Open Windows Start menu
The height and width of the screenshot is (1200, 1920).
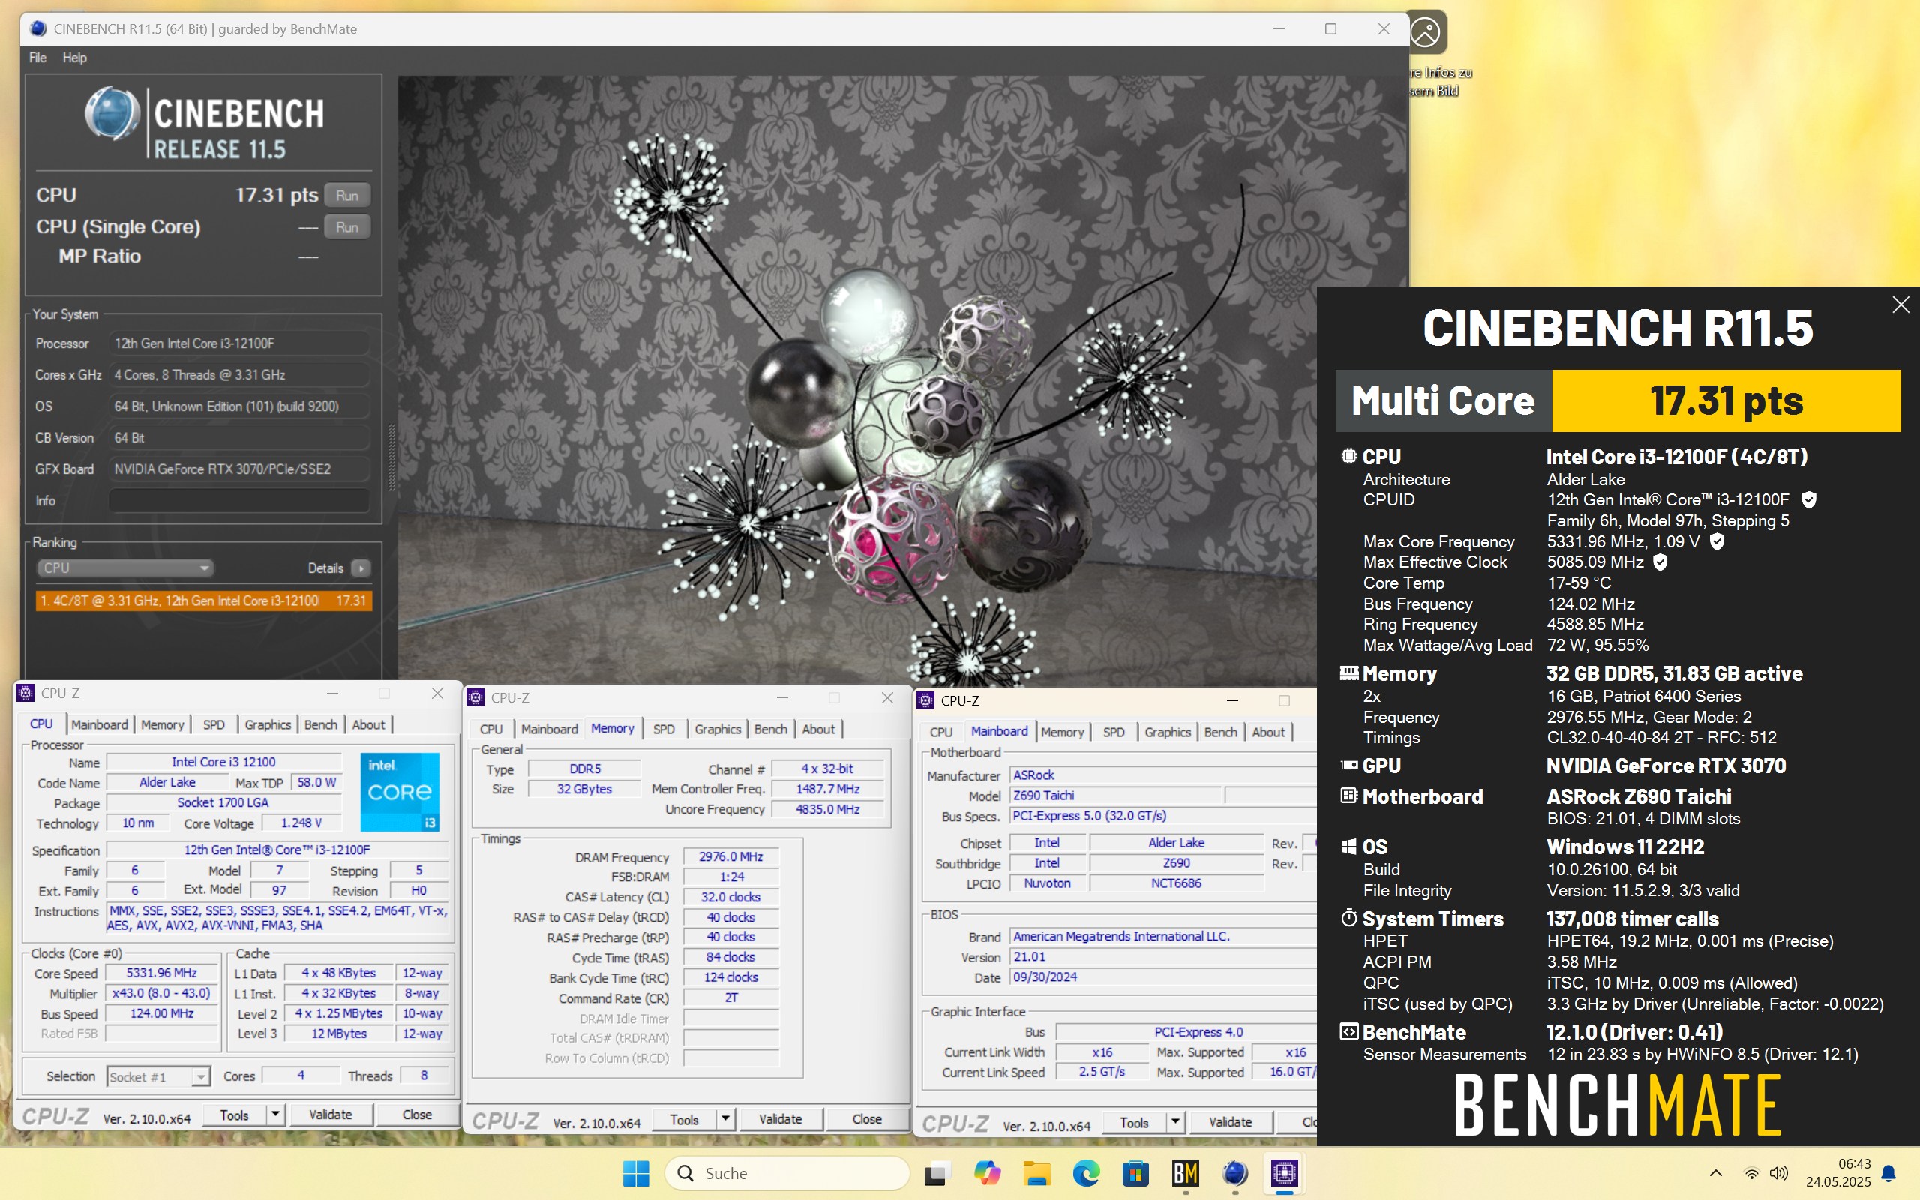(635, 1173)
